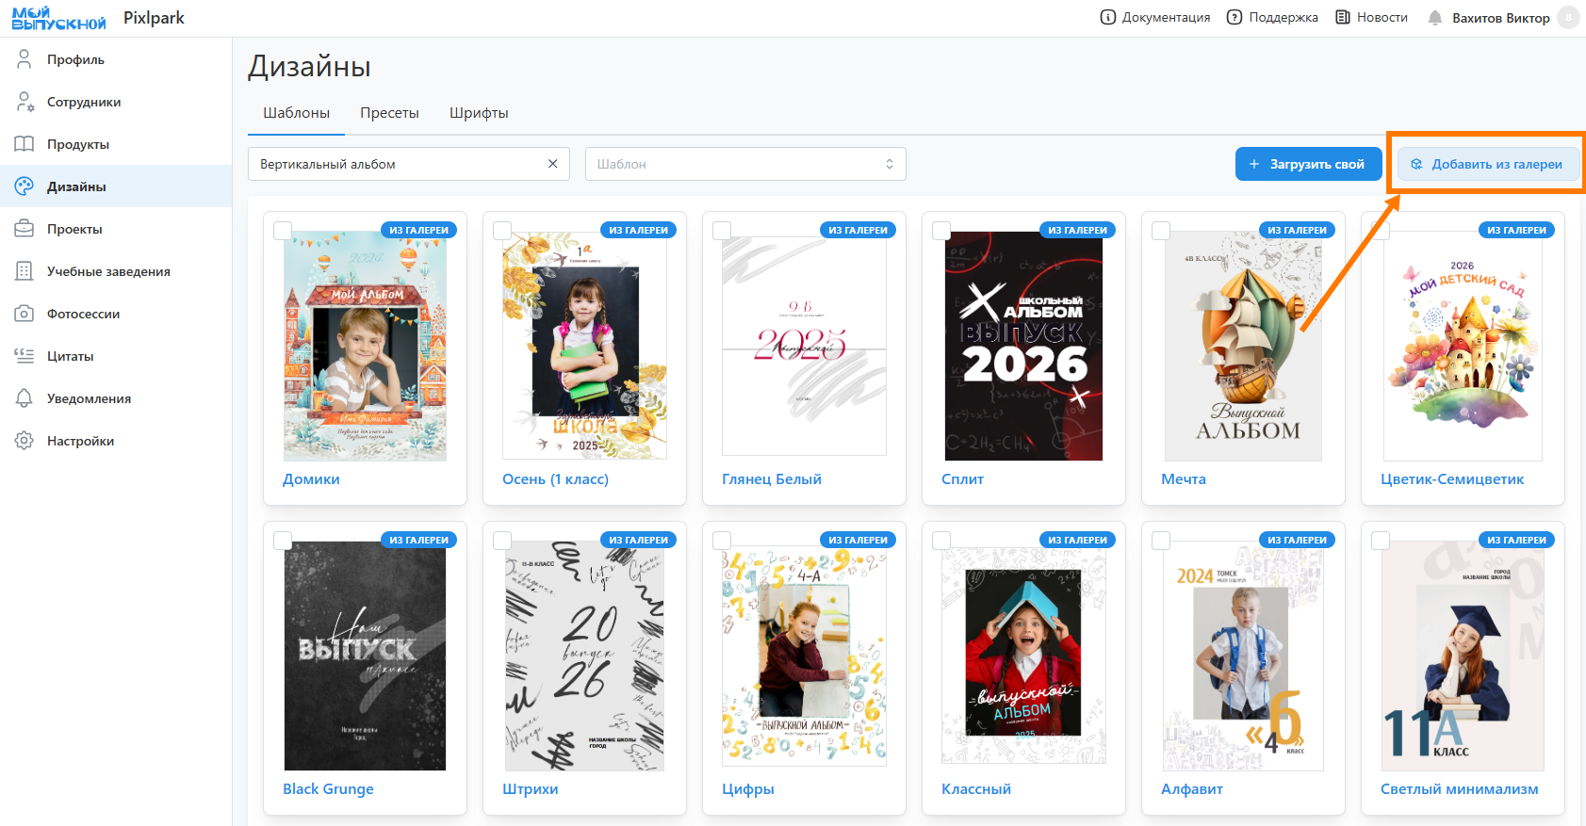The image size is (1586, 826).
Task: Click Добавить из галереи button
Action: pos(1486,164)
